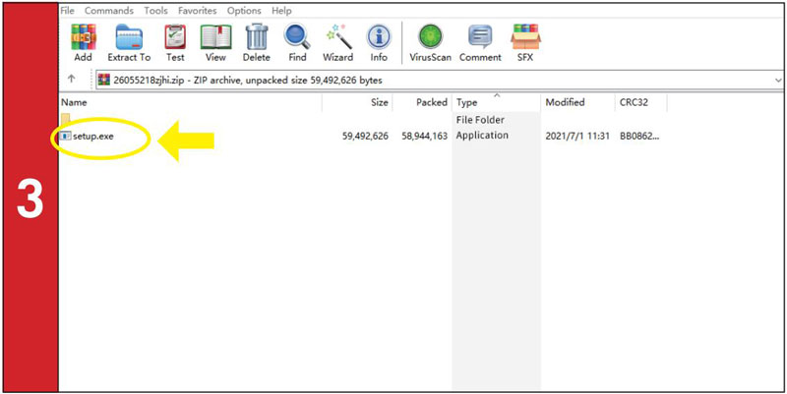Open the Favorites menu
The image size is (787, 394).
(x=198, y=11)
